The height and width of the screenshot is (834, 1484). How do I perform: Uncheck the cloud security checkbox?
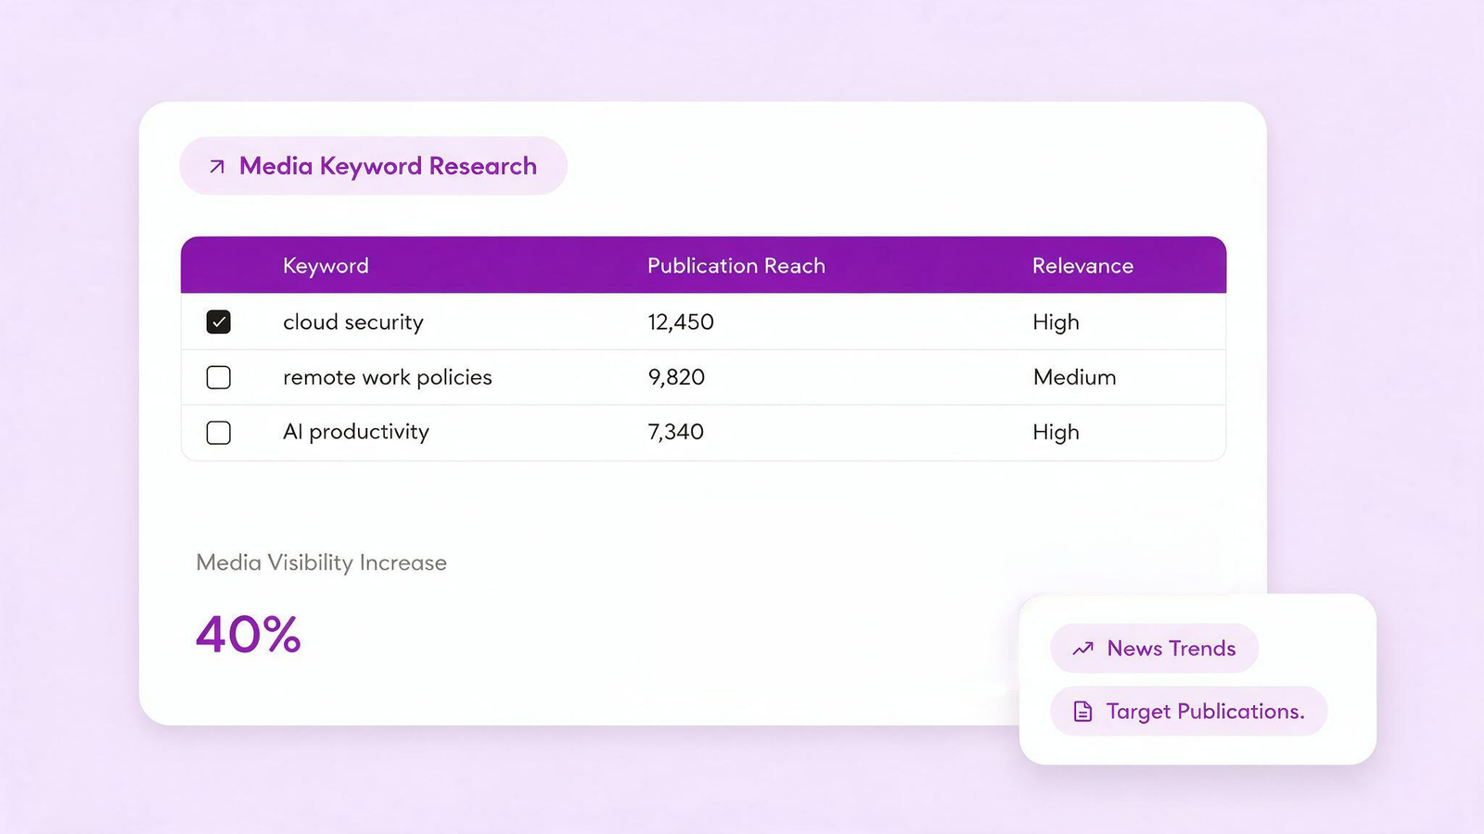click(219, 322)
